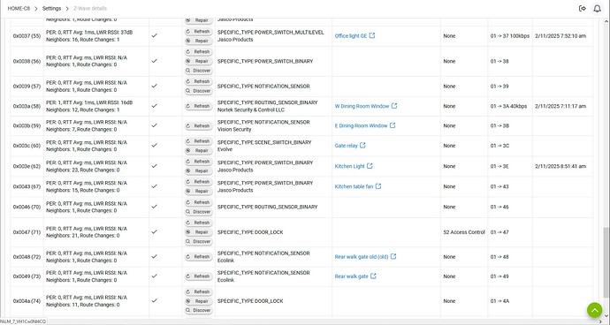Open the Gate relay device link
Viewport: 610px width, 325px height.
(x=346, y=146)
